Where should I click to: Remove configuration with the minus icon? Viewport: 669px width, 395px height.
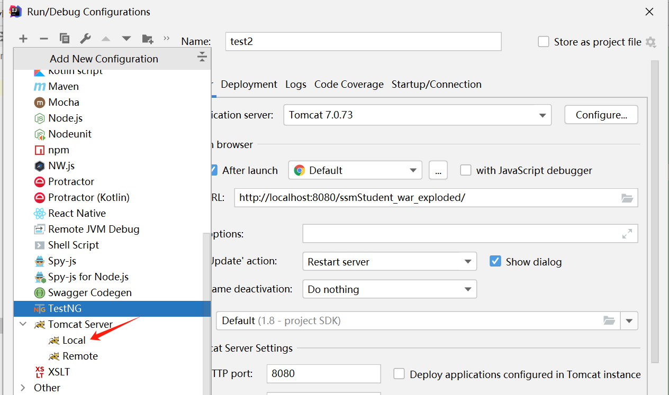[44, 39]
